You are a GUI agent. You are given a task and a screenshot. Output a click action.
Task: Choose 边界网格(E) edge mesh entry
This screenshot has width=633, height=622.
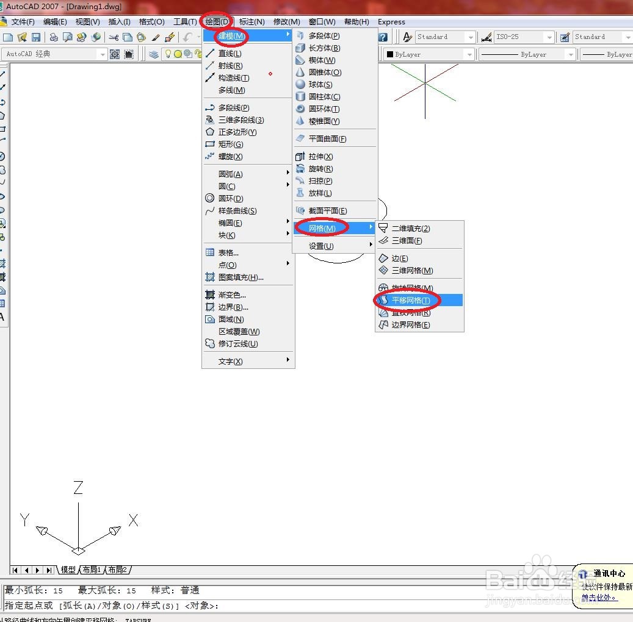(419, 325)
